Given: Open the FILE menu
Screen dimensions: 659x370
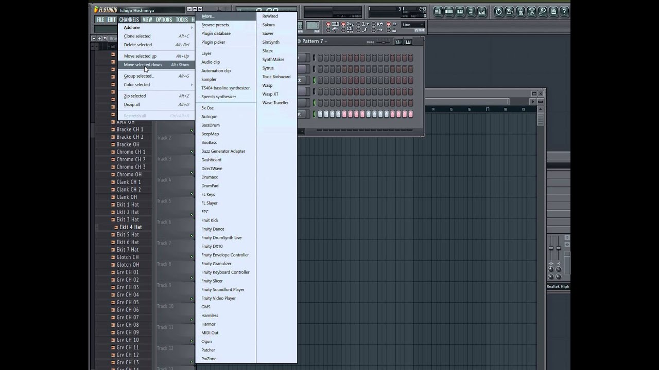Looking at the screenshot, I should click(x=100, y=20).
